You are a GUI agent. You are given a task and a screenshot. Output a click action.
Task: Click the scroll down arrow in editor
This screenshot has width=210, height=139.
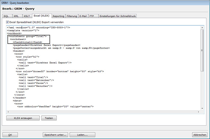202,108
